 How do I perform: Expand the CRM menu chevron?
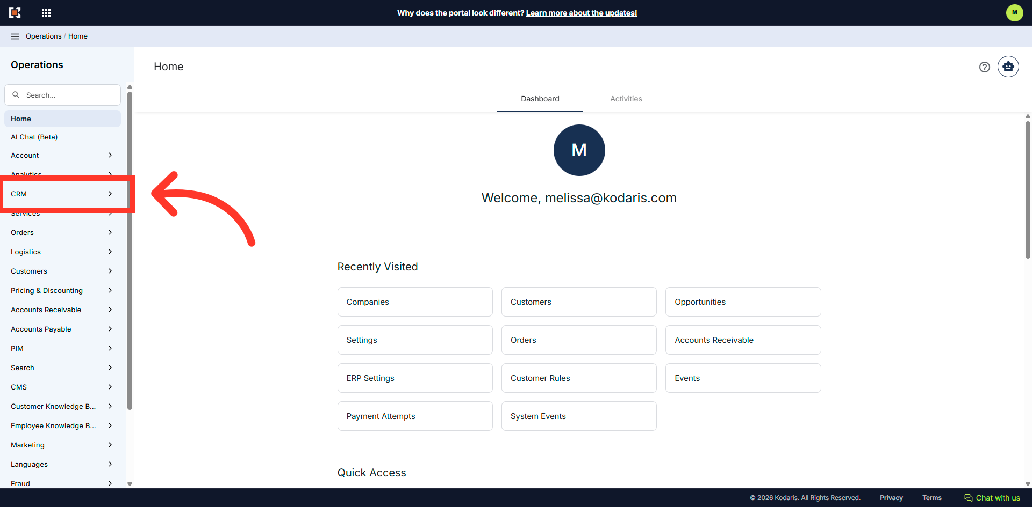click(x=110, y=194)
